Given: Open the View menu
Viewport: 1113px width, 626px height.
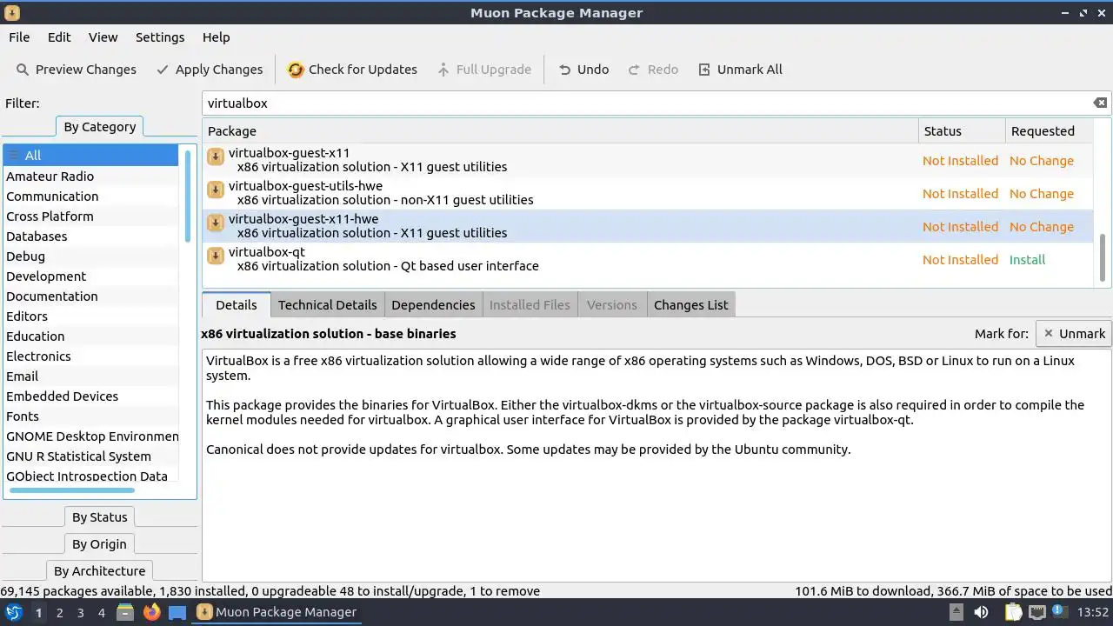Looking at the screenshot, I should (103, 37).
